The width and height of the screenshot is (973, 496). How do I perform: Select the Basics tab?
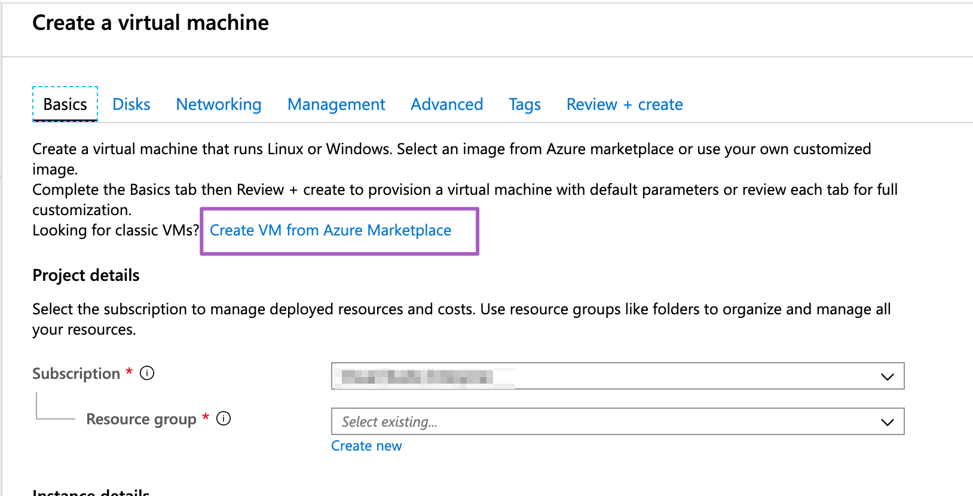click(65, 105)
